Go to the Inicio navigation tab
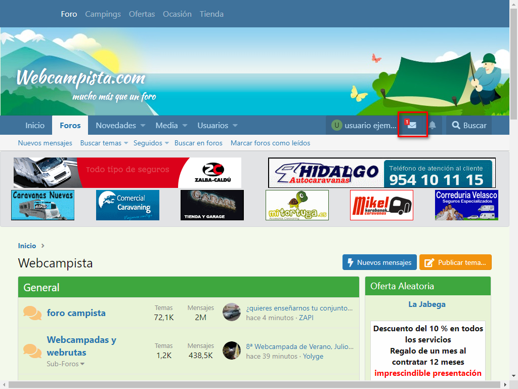This screenshot has width=518, height=389. click(35, 126)
